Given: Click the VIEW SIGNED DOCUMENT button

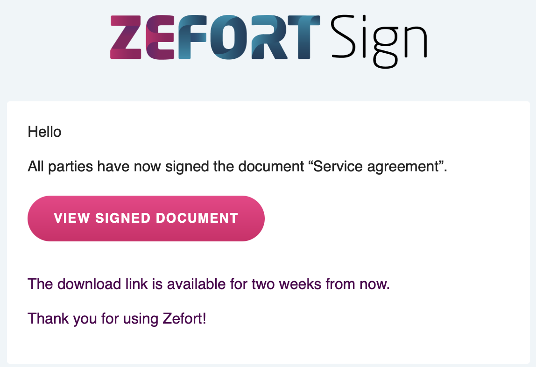Looking at the screenshot, I should [146, 219].
